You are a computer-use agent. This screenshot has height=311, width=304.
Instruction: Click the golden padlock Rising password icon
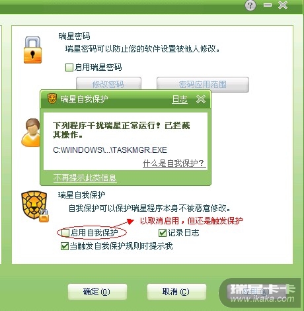click(x=32, y=50)
